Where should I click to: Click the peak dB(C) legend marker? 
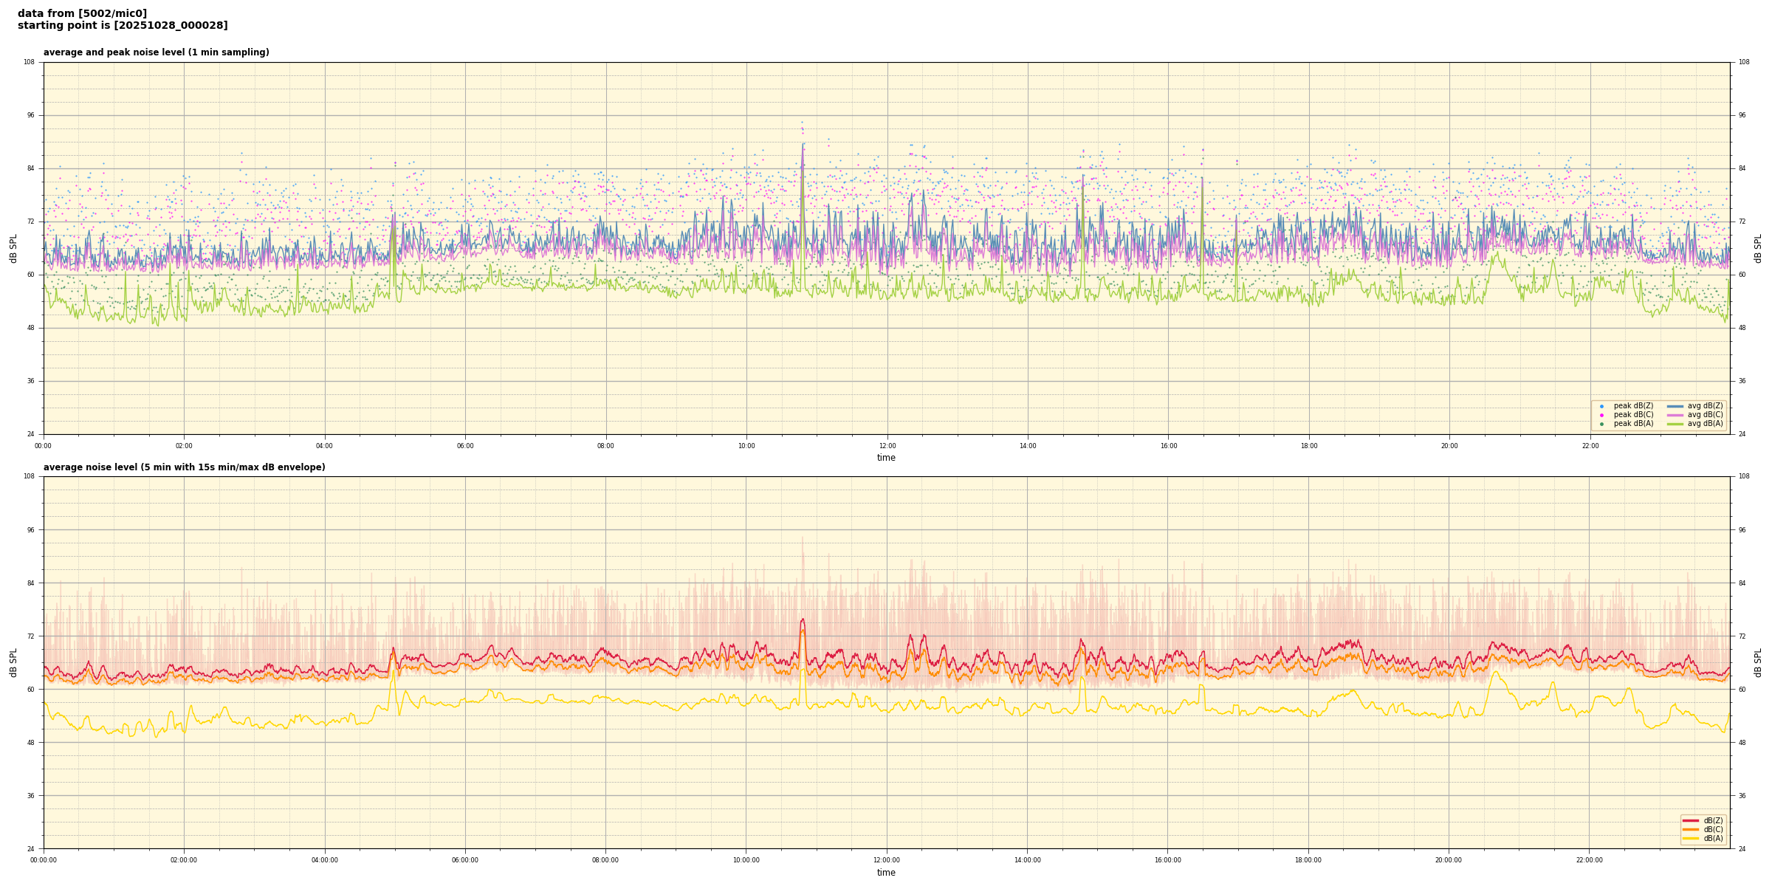click(1601, 415)
